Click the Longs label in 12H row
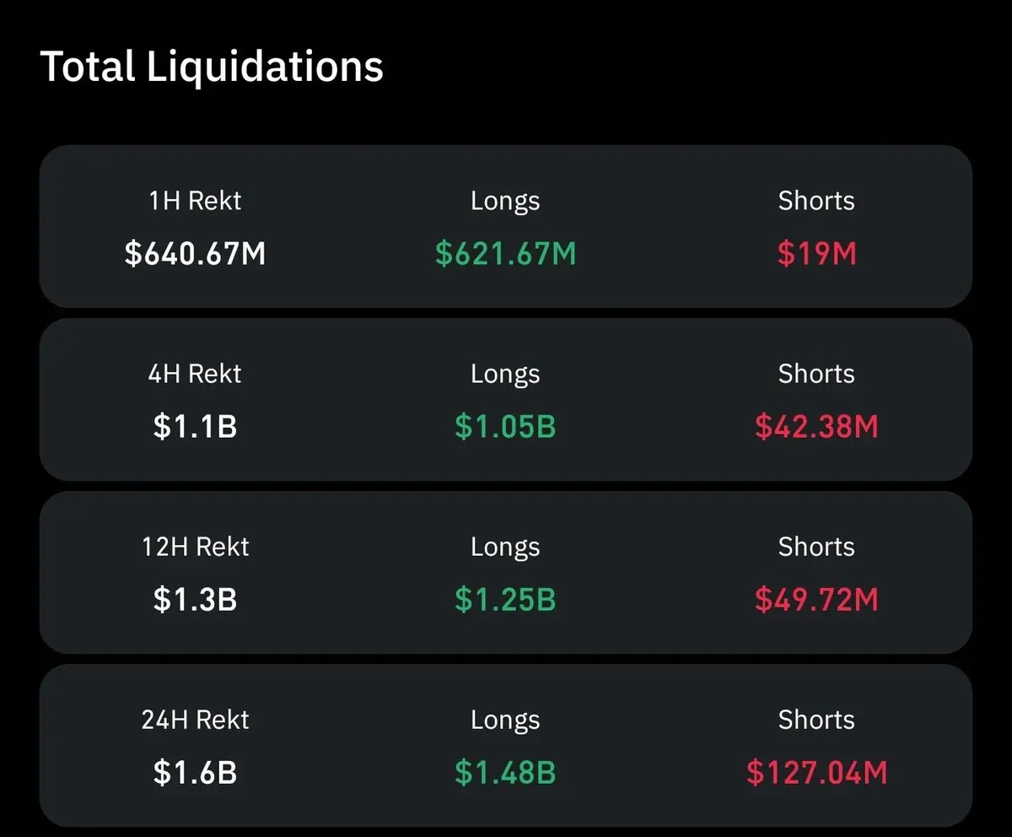Viewport: 1012px width, 837px height. (505, 547)
